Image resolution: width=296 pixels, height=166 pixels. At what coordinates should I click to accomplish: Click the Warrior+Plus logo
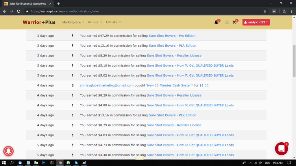(39, 22)
